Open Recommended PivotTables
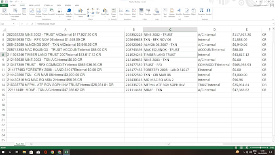Screen dimensions: 275x155 [15, 13]
